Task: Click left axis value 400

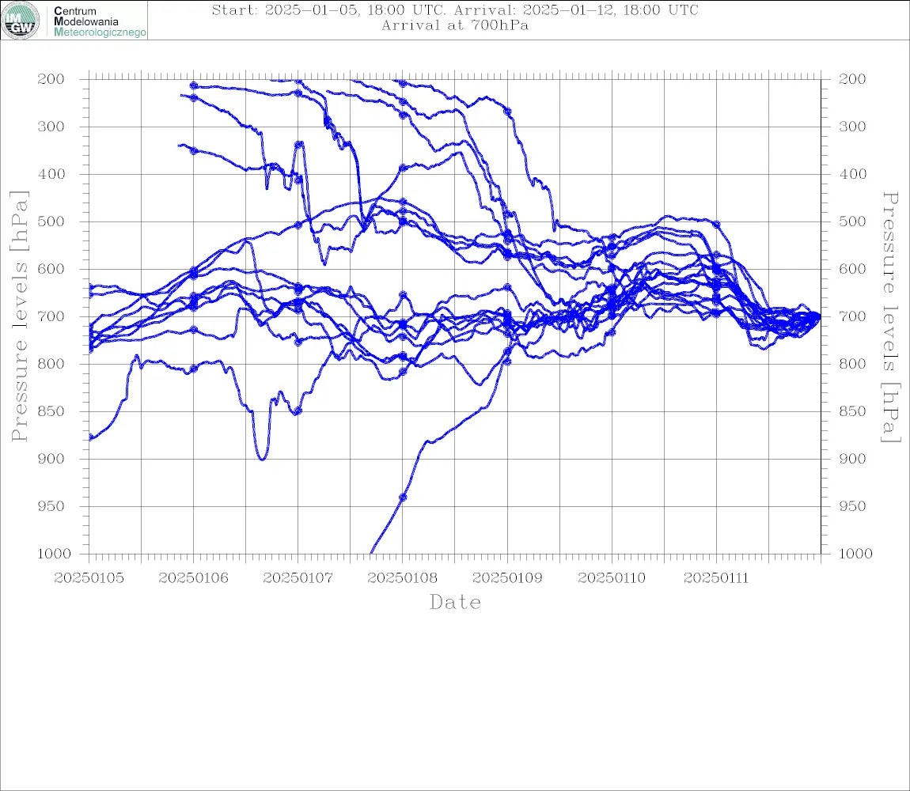Action: pyautogui.click(x=51, y=174)
